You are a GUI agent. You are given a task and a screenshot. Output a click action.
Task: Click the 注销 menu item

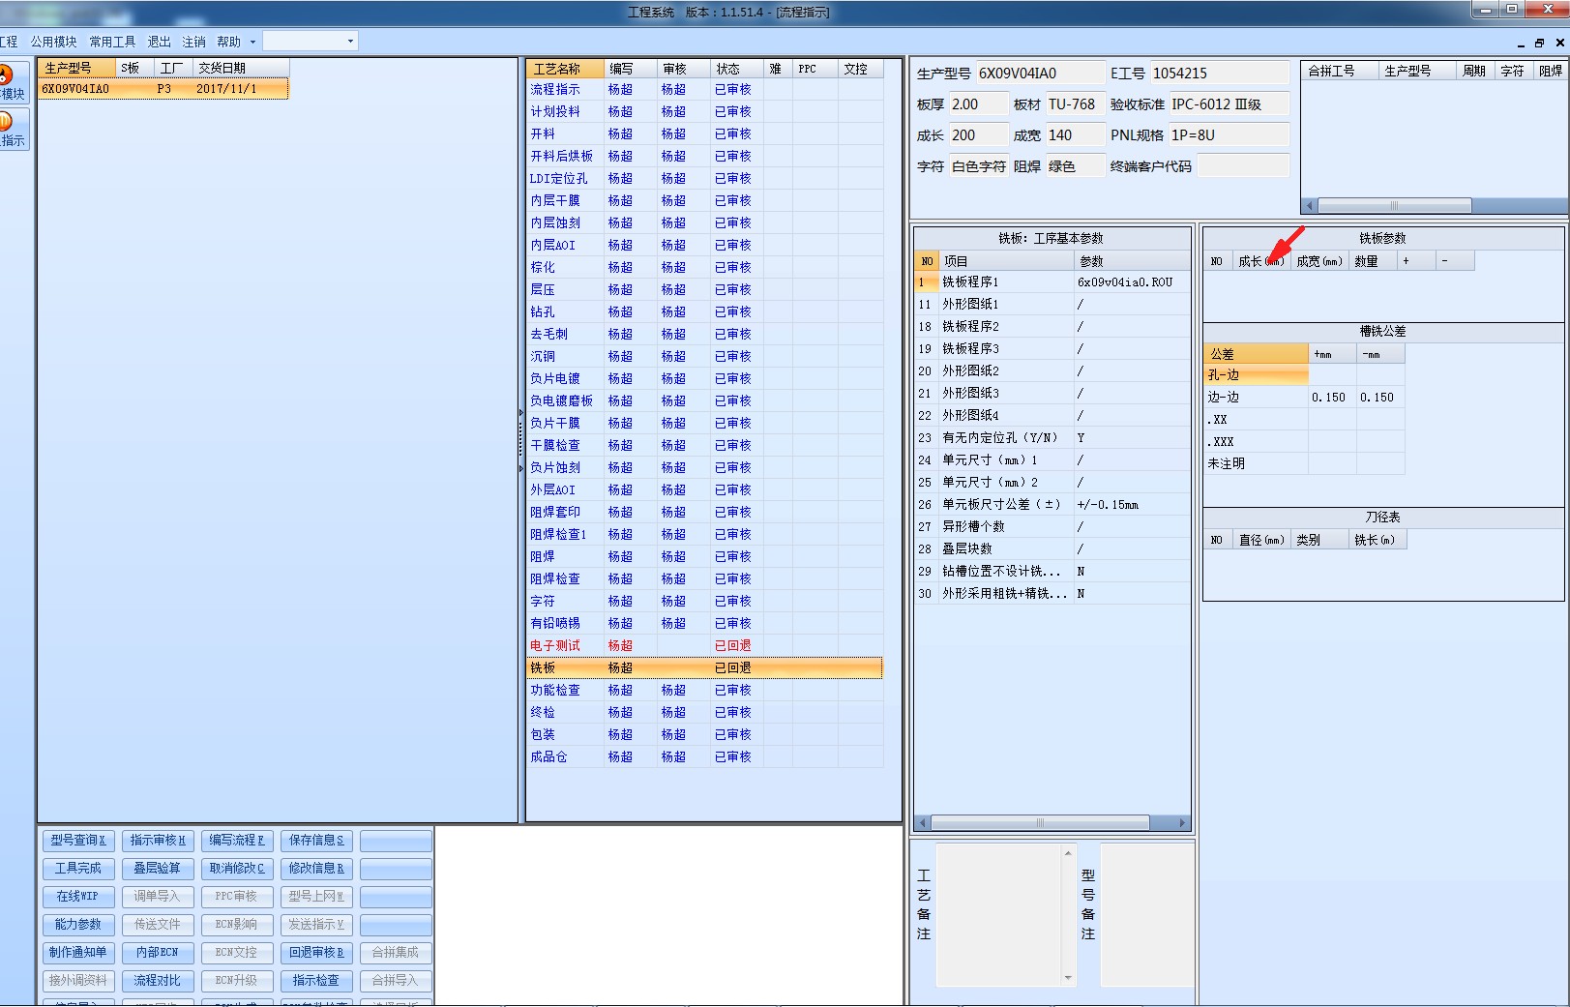tap(193, 42)
